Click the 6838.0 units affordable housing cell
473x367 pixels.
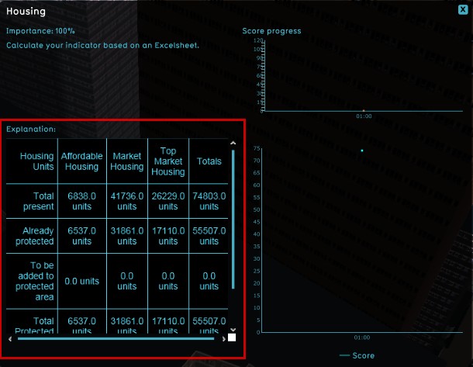pyautogui.click(x=81, y=202)
